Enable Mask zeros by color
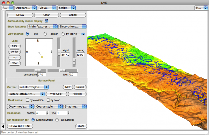The height and width of the screenshot is (135, 209). (48, 100)
